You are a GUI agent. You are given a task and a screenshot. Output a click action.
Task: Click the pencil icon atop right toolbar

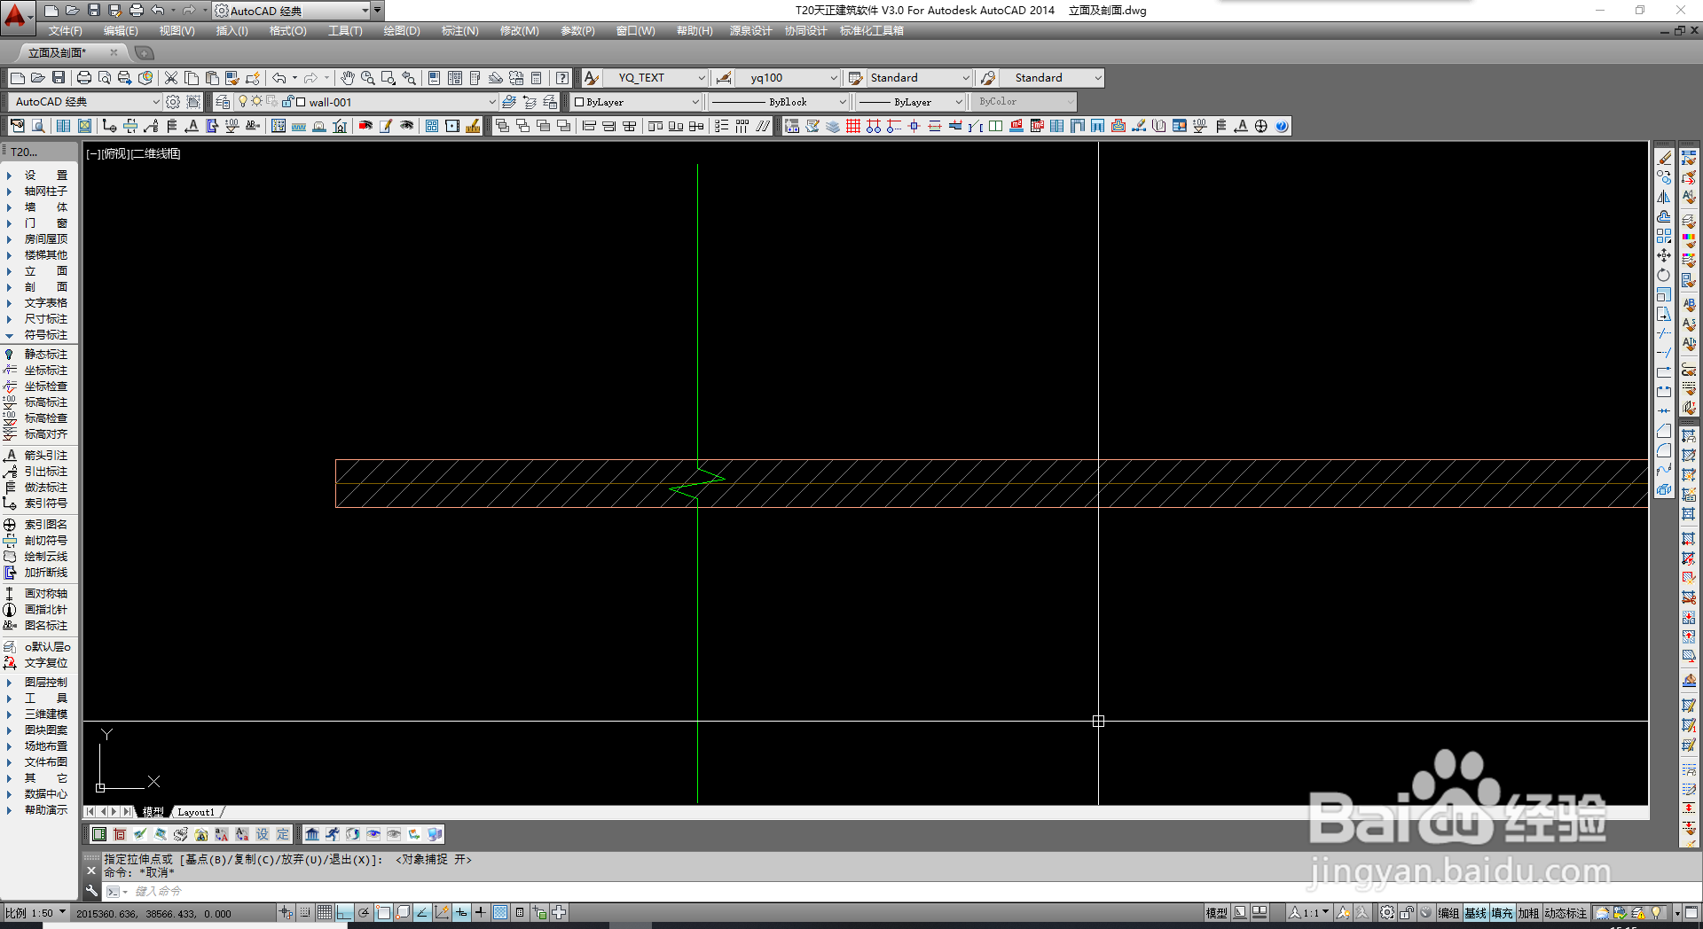pyautogui.click(x=1664, y=158)
